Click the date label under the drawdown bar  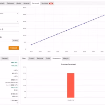[x=71, y=100]
